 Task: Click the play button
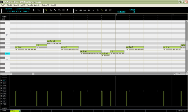[x=93, y=10]
